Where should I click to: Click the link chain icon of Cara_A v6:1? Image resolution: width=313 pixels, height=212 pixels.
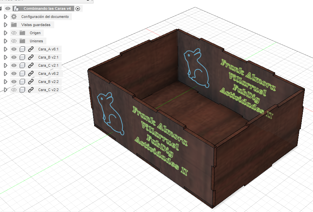[x=31, y=49]
